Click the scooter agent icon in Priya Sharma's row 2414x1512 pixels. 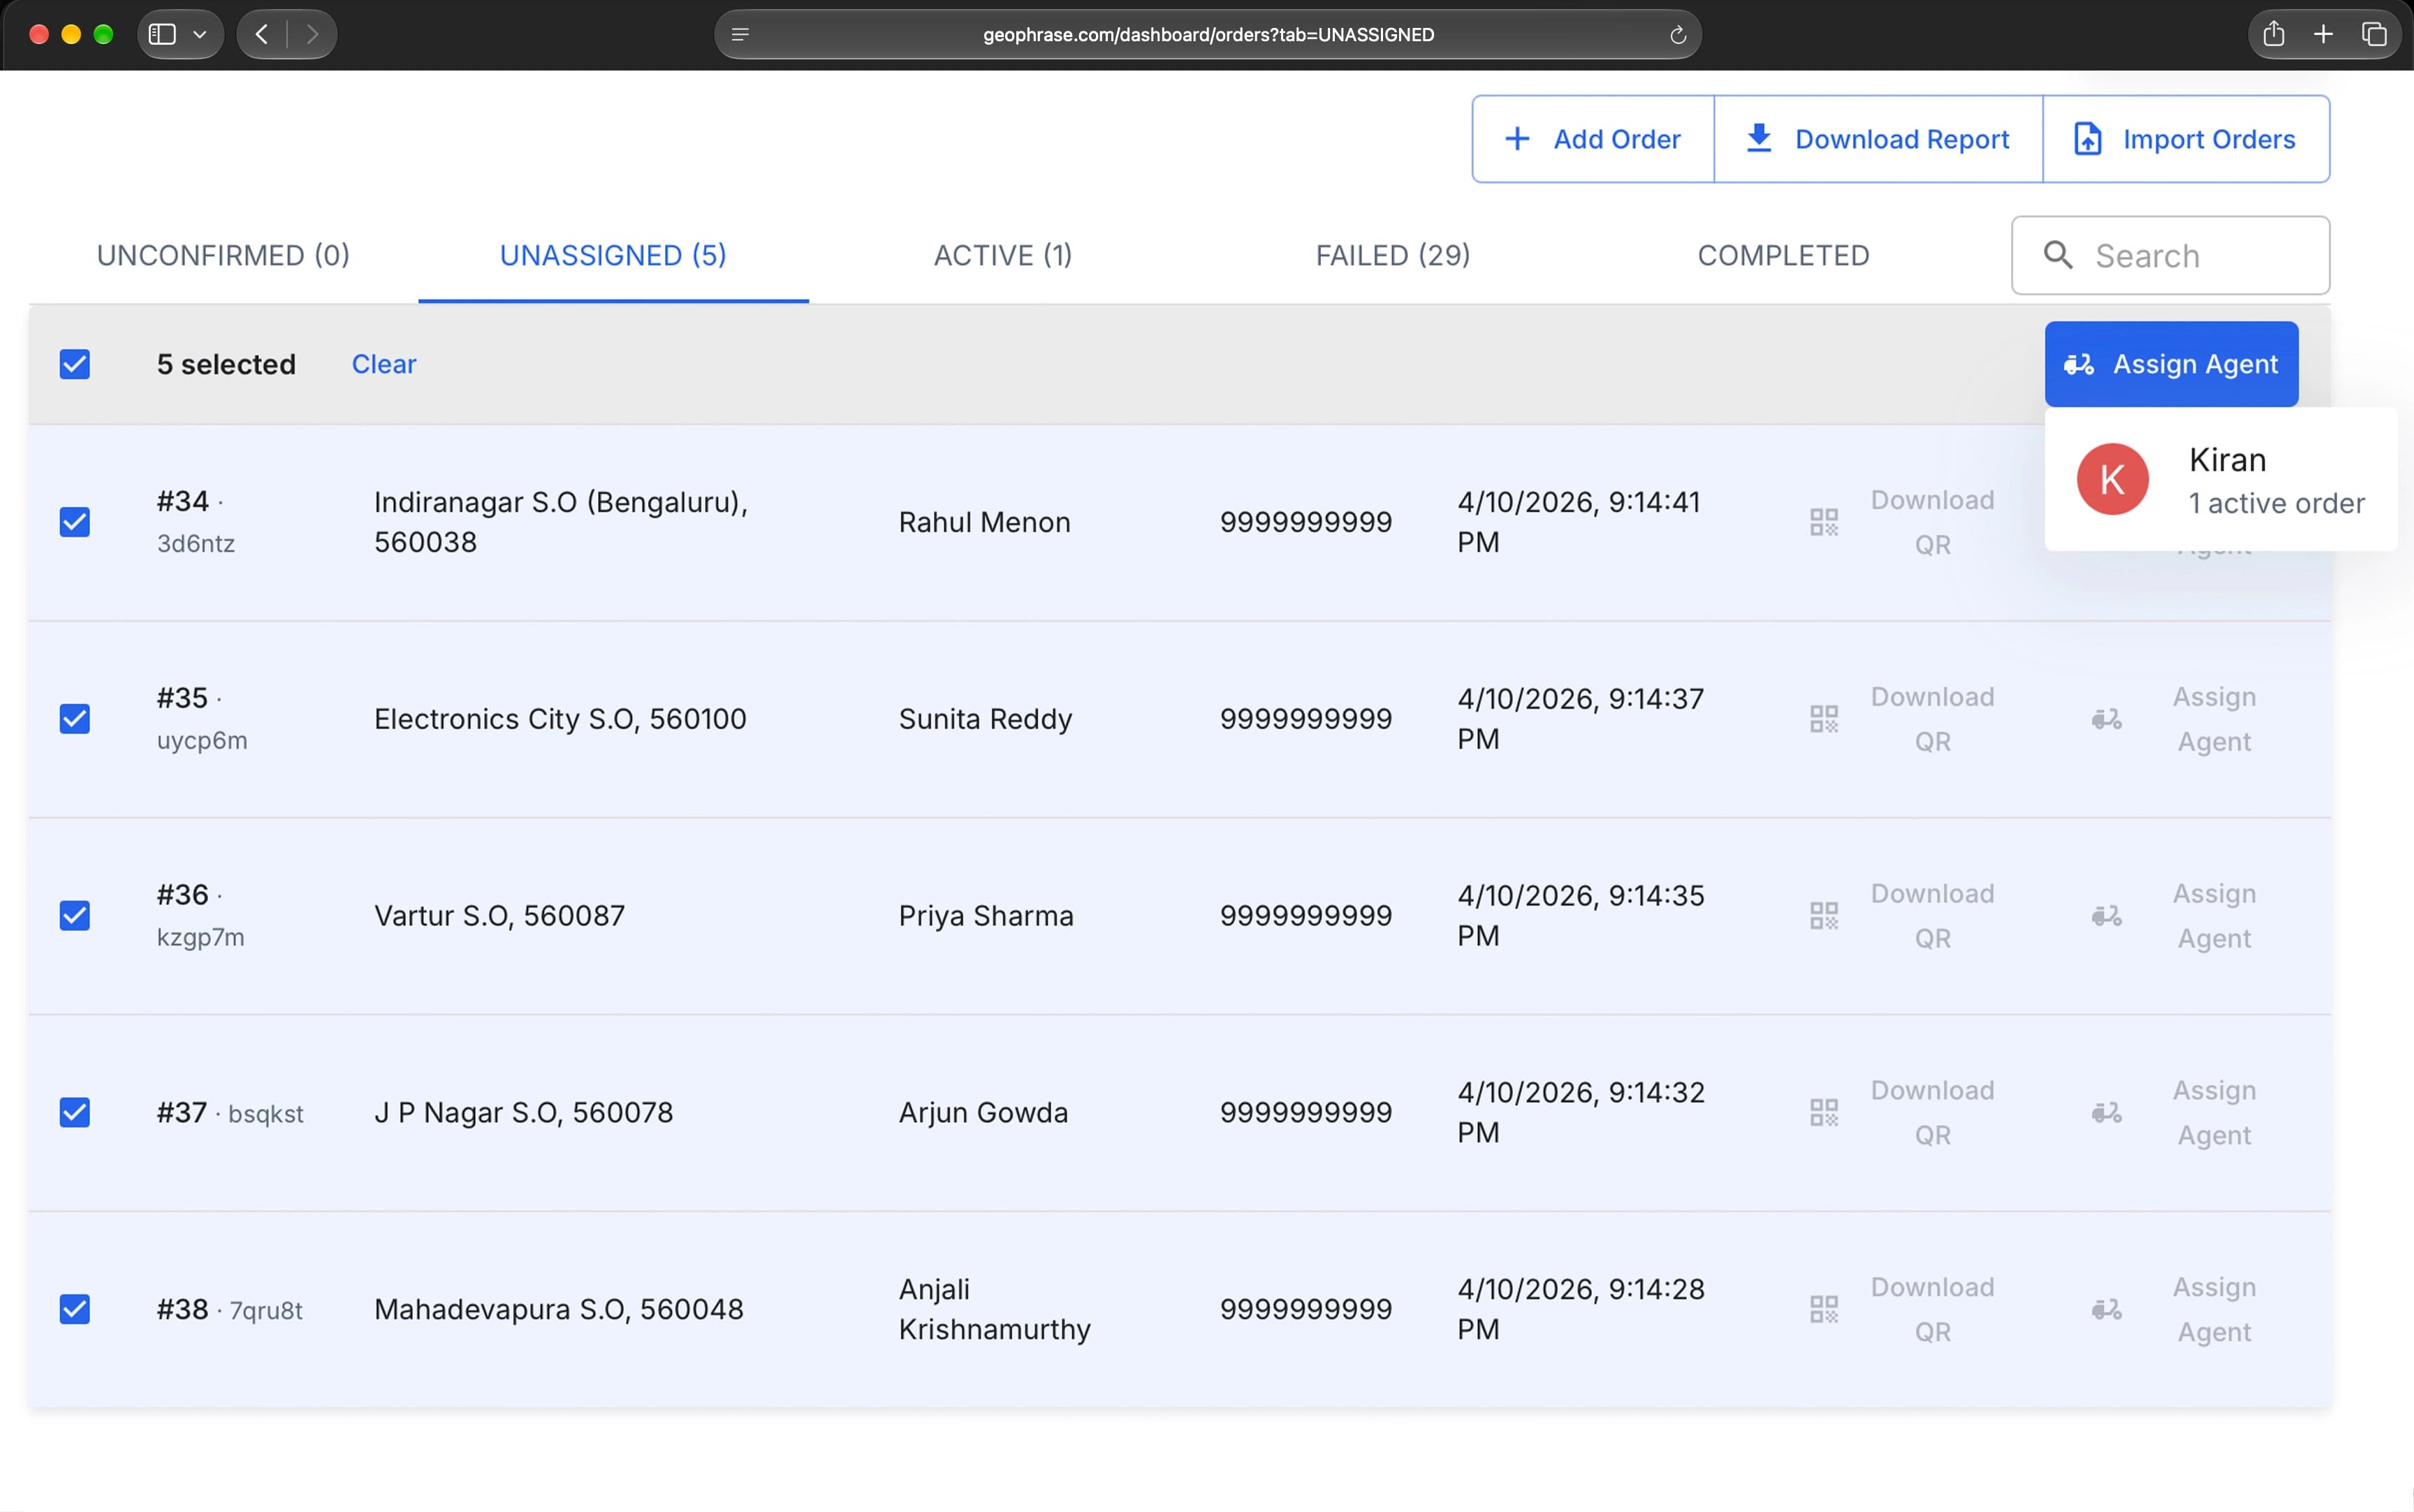2107,916
